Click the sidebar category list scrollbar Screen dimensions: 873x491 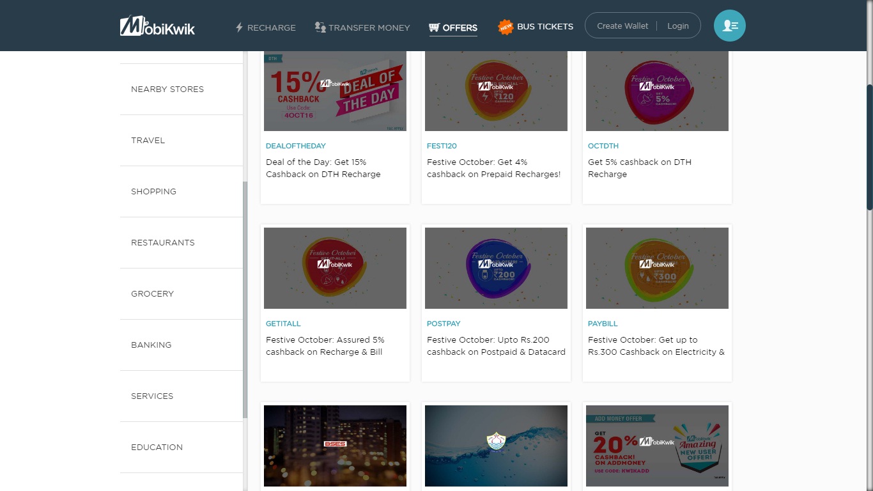245,299
